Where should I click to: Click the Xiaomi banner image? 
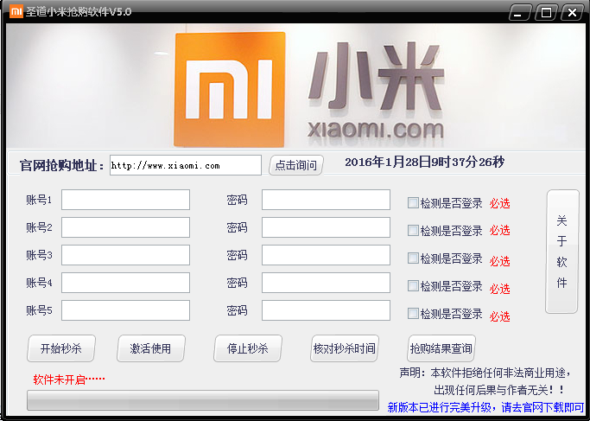click(x=295, y=86)
